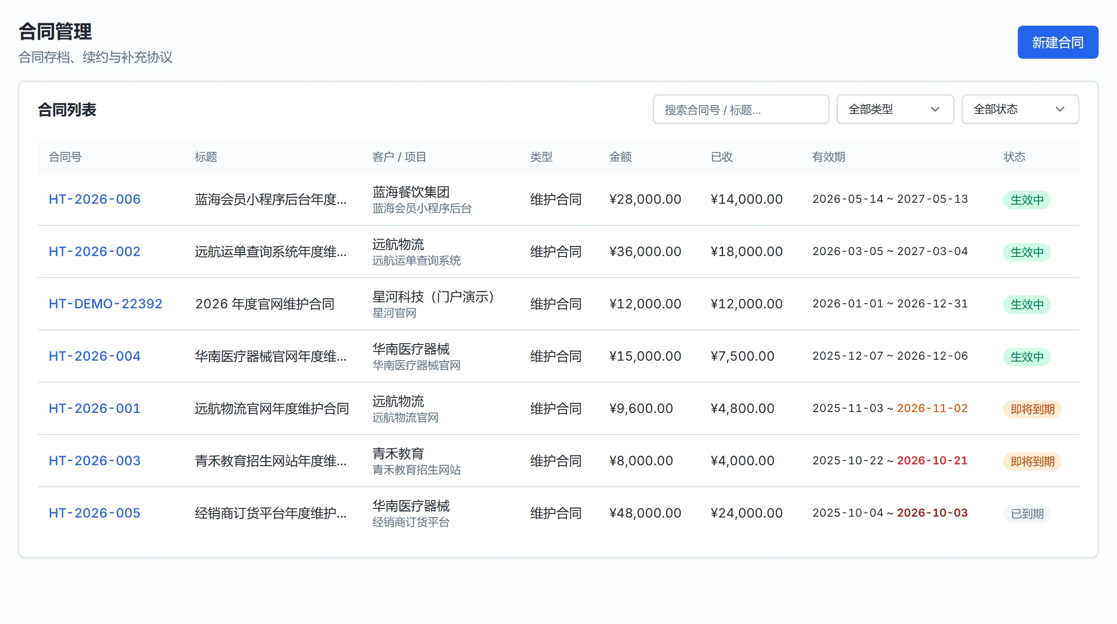Viewport: 1117px width, 624px height.
Task: Click the 客户 / 项目 column header
Action: point(399,157)
